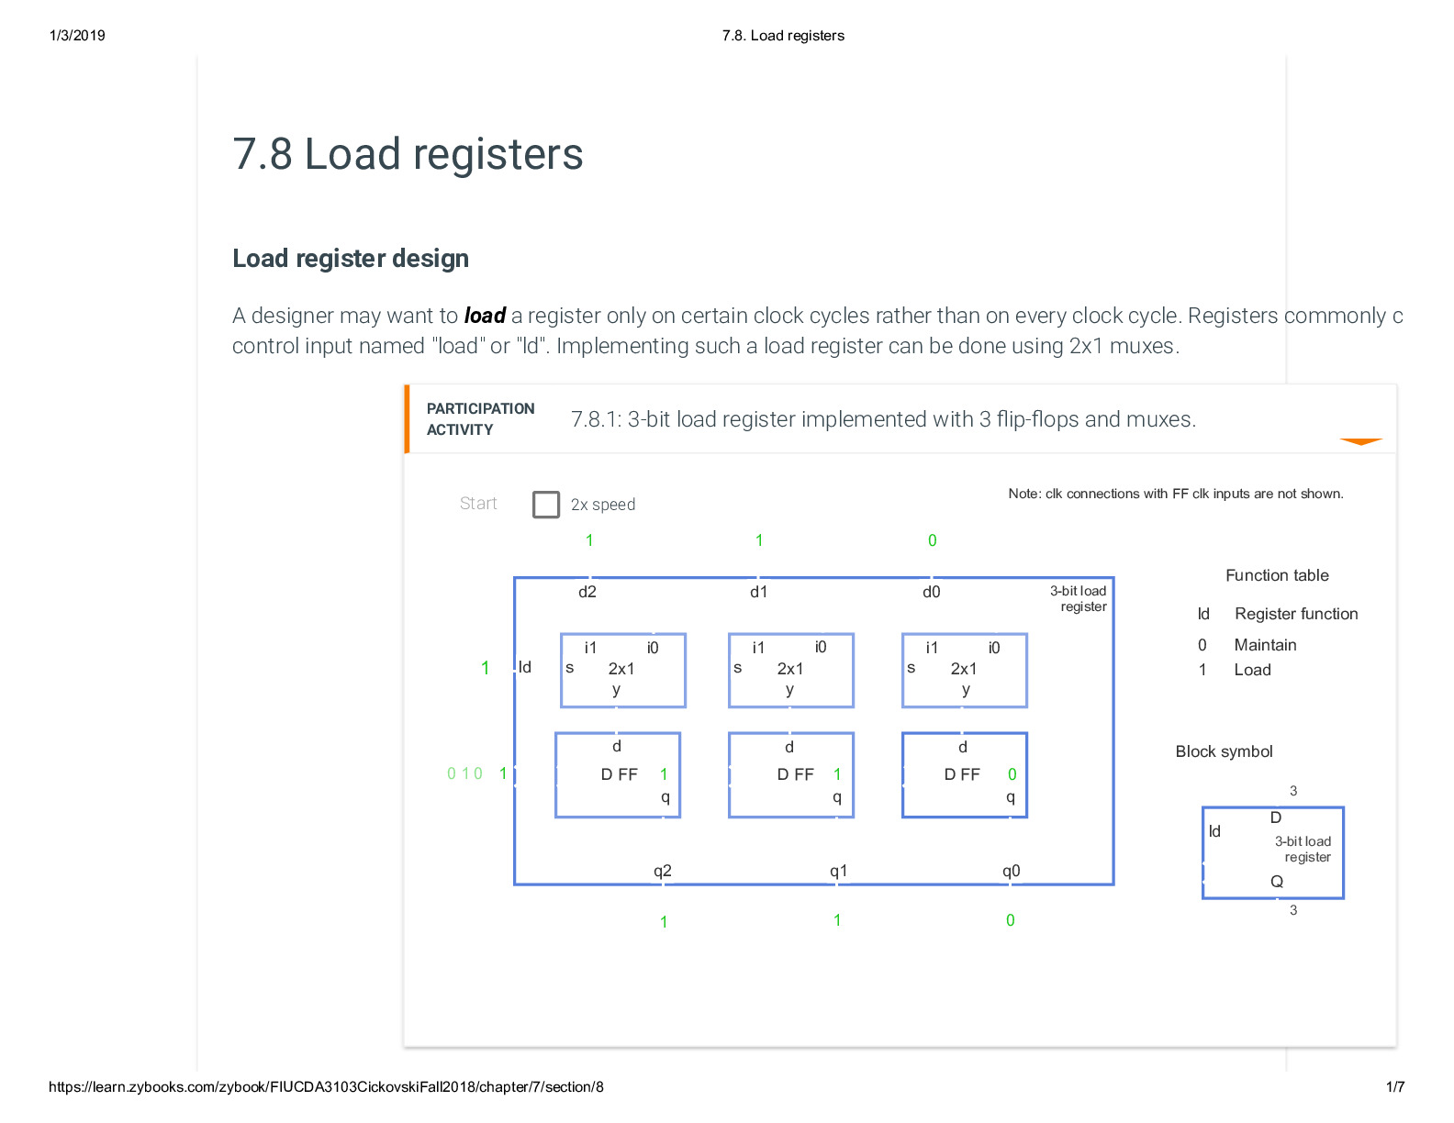The image size is (1454, 1123).
Task: Click the '3-bit load register' corner label
Action: point(1079,598)
